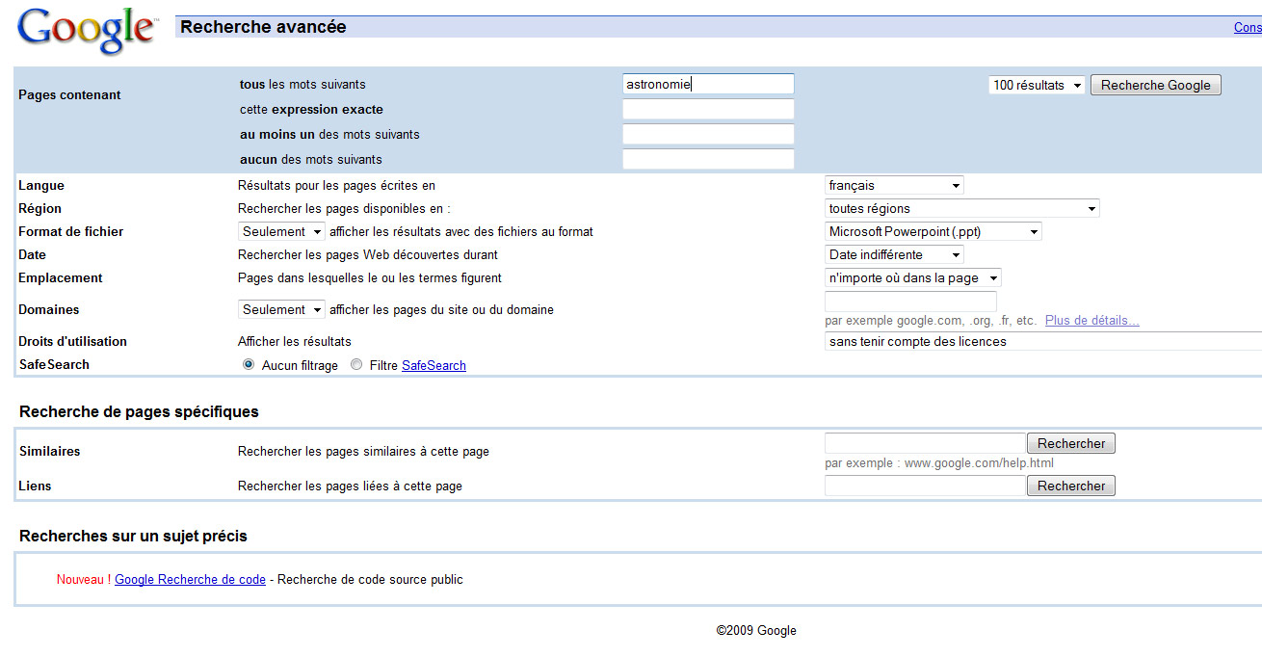This screenshot has height=657, width=1262.
Task: Click the Similaires page URL input field
Action: point(925,443)
